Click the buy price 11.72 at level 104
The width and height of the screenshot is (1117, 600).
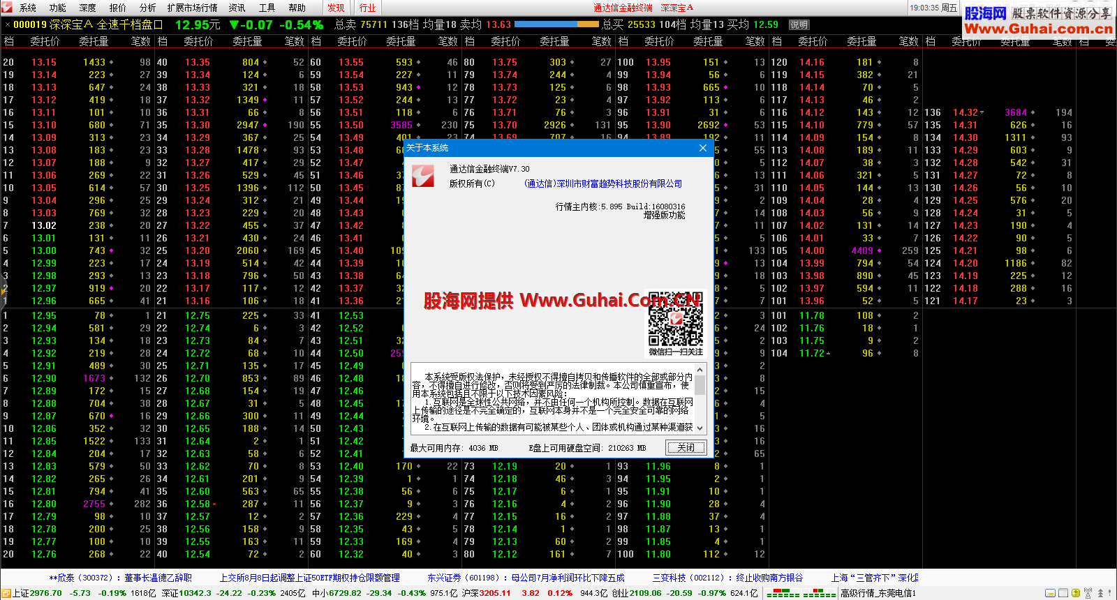click(812, 353)
